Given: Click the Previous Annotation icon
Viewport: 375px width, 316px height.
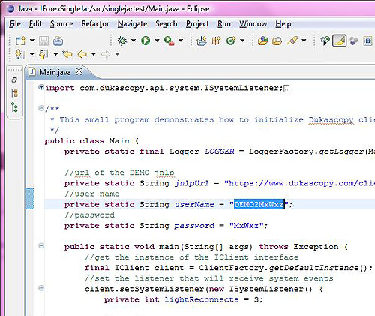Looking at the screenshot, I should (43, 54).
